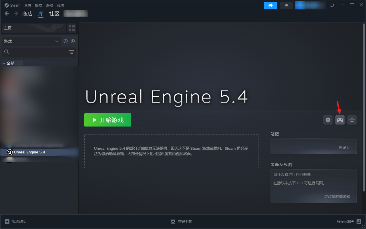This screenshot has height=229, width=366.
Task: Click the 主页 library home button
Action: [x=34, y=28]
